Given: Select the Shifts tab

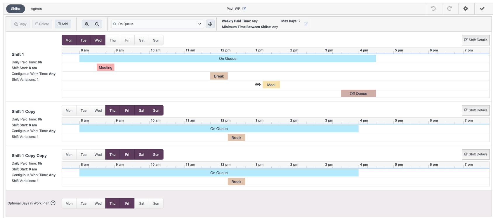Looking at the screenshot, I should (x=15, y=9).
